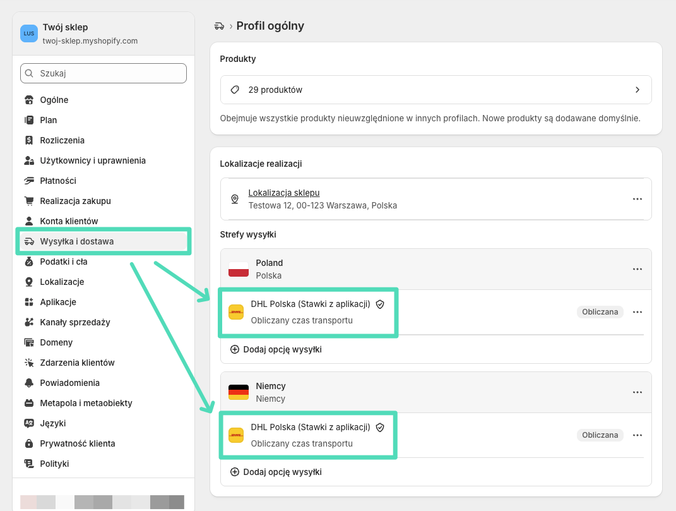This screenshot has width=676, height=511.
Task: Click the Poland flag icon
Action: point(239,269)
